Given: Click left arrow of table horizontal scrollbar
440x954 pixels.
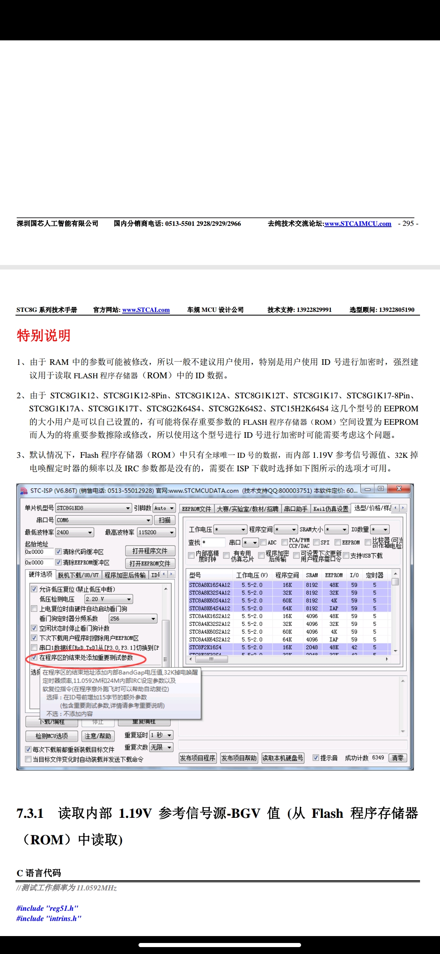Looking at the screenshot, I should 191,659.
